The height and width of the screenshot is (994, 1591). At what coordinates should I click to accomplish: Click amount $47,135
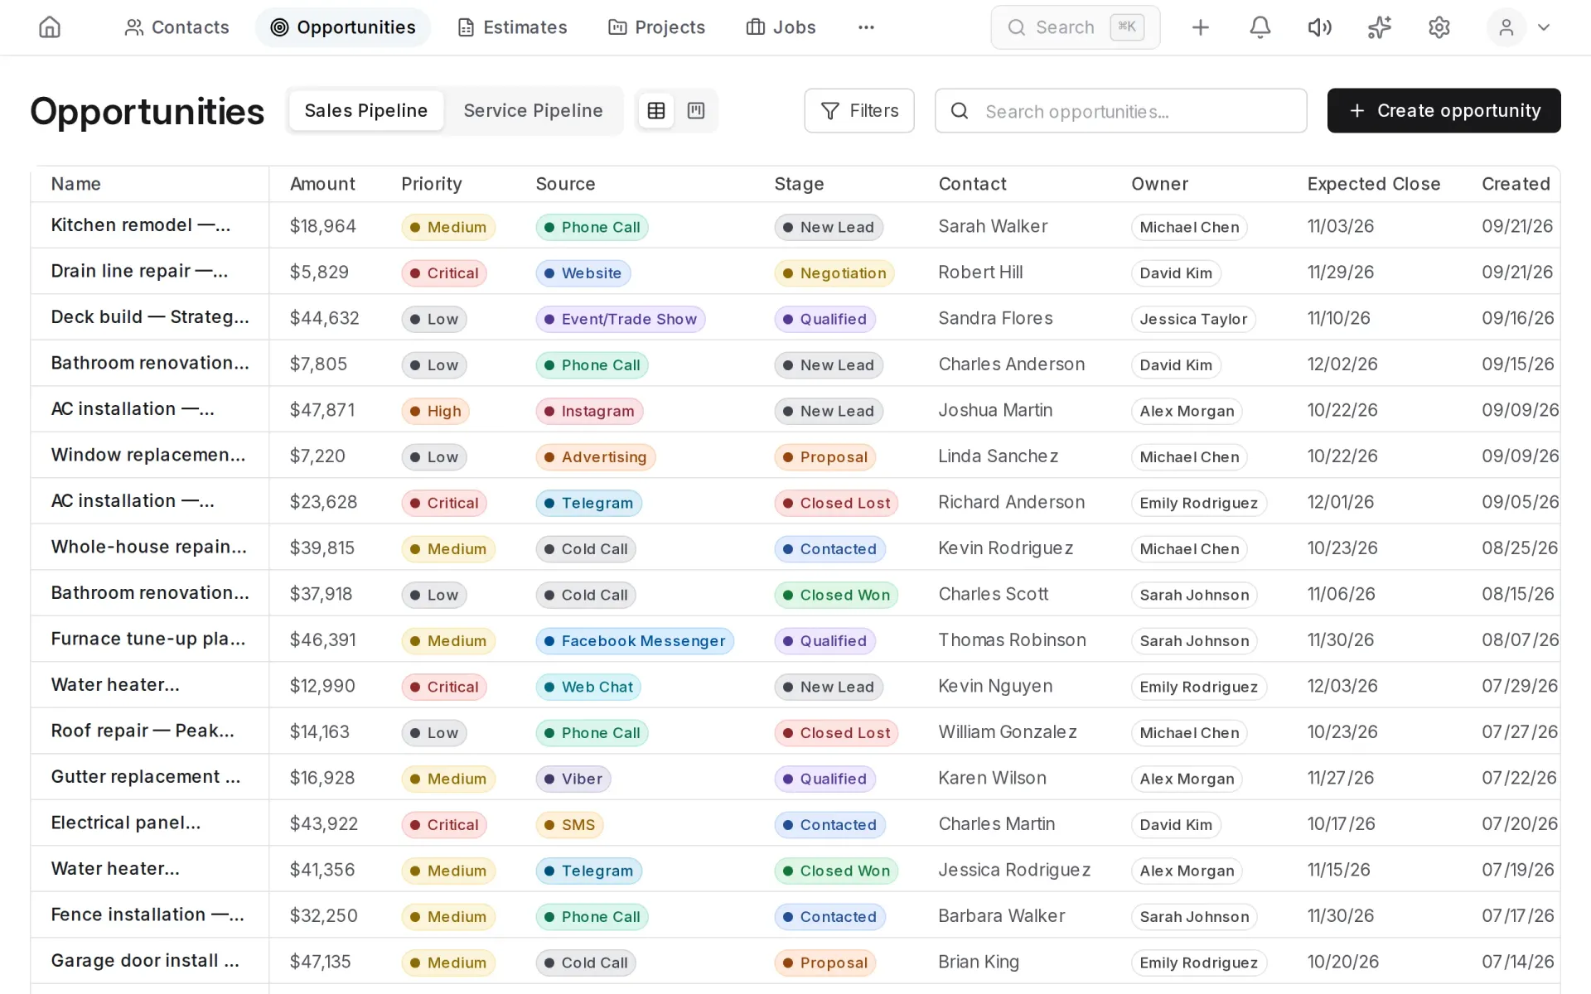pos(320,962)
